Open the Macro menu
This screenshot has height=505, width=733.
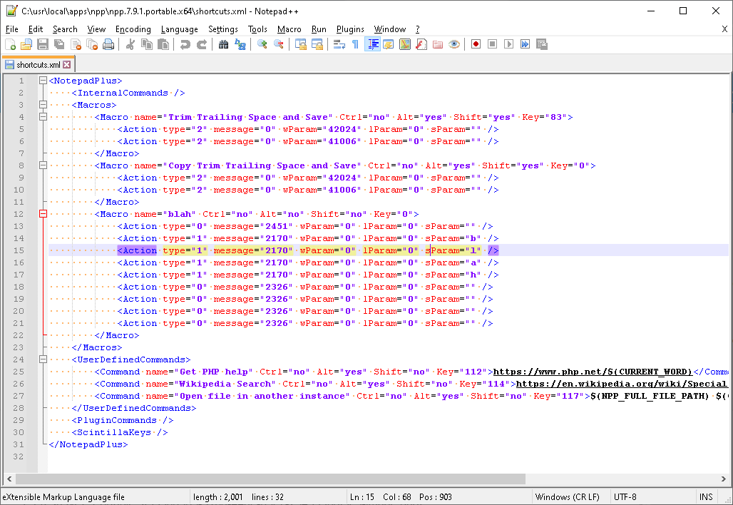(x=289, y=29)
